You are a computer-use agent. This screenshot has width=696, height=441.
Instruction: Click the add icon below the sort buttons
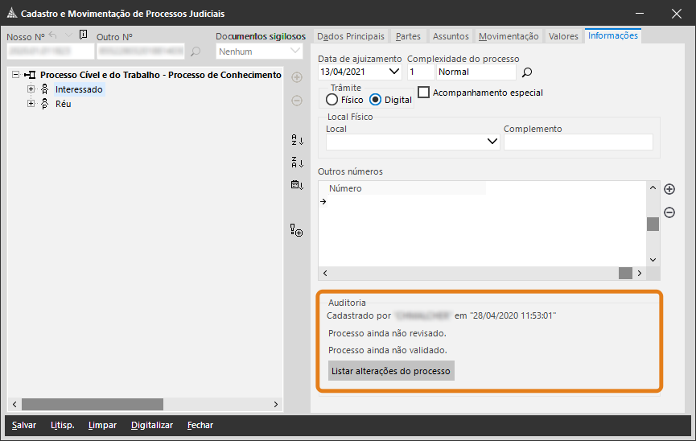coord(297,231)
